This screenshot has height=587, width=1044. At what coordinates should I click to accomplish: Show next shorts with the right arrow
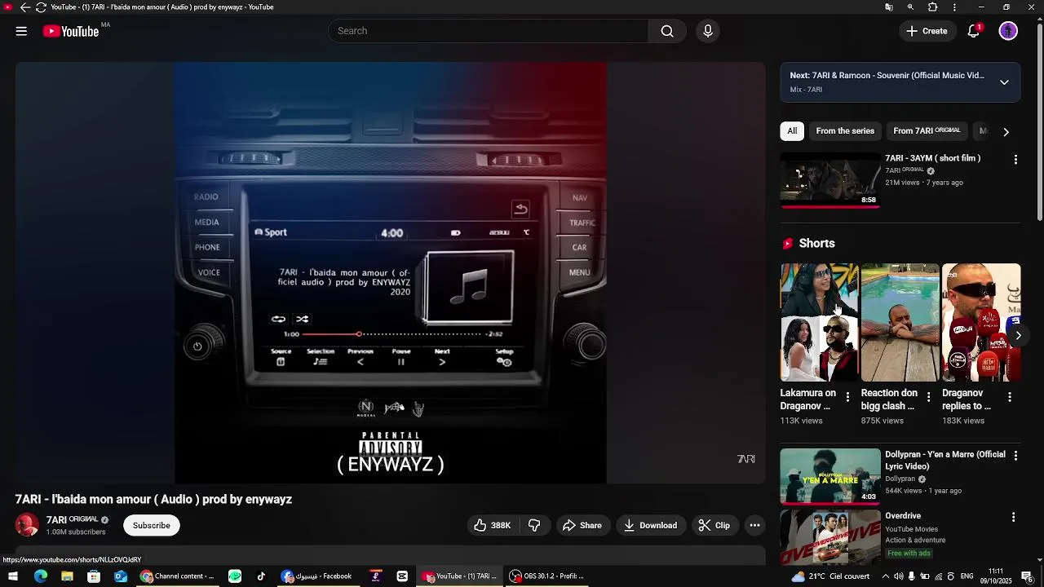pos(1018,335)
